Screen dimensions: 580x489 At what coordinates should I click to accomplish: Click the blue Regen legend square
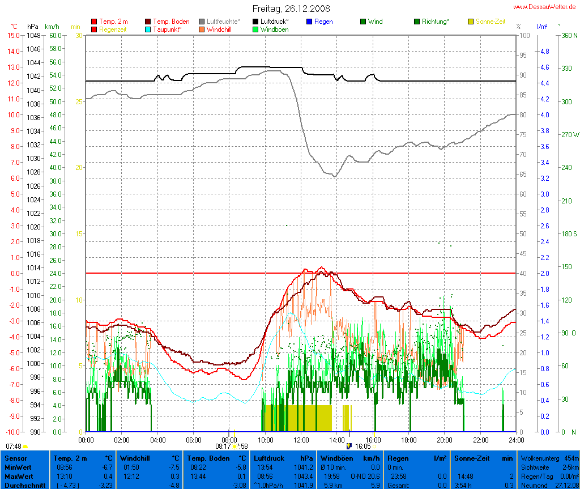pos(309,22)
